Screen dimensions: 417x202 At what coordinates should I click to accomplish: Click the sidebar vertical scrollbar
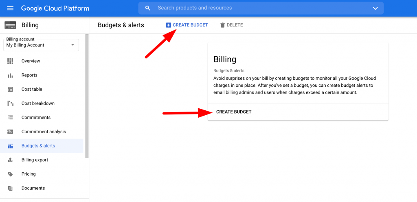(87, 96)
